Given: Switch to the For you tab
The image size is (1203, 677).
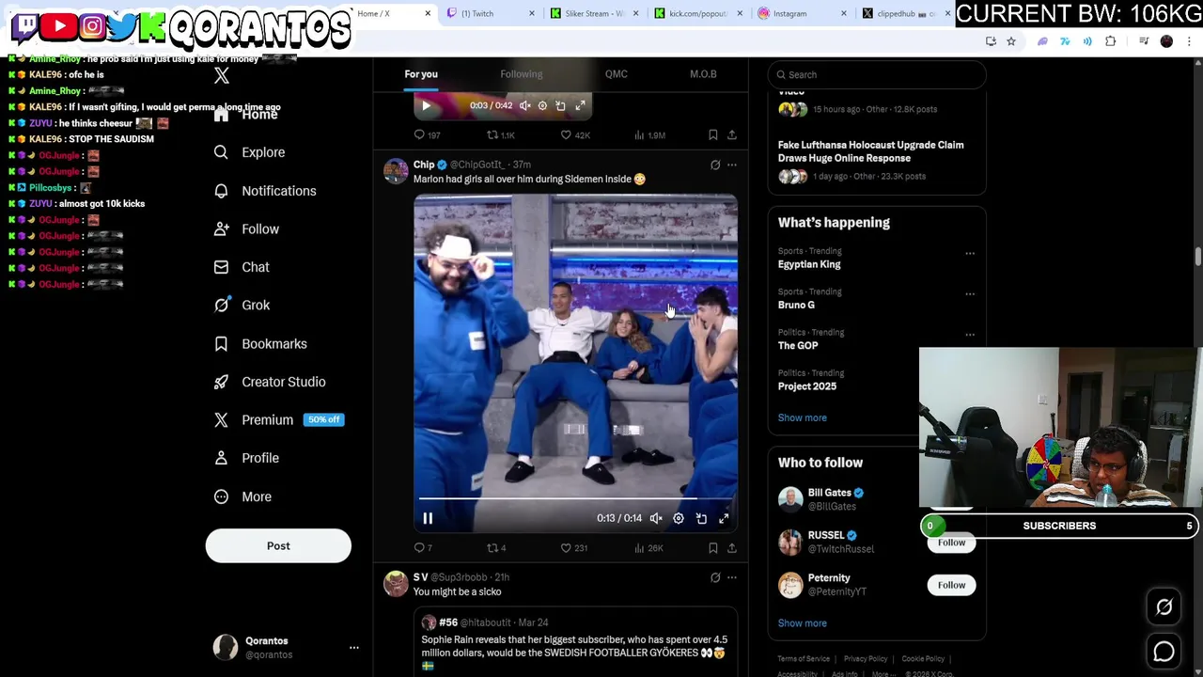Looking at the screenshot, I should tap(421, 74).
